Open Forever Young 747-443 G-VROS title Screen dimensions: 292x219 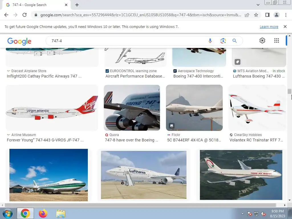pos(45,140)
